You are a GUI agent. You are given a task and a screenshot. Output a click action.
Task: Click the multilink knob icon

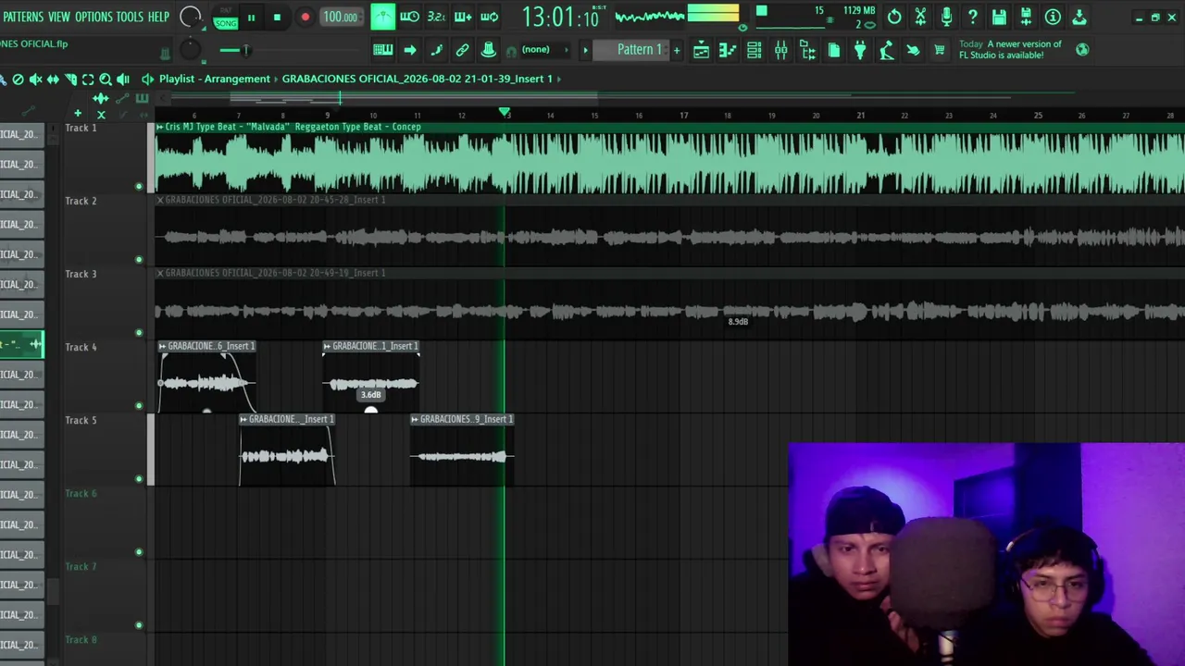(x=488, y=50)
